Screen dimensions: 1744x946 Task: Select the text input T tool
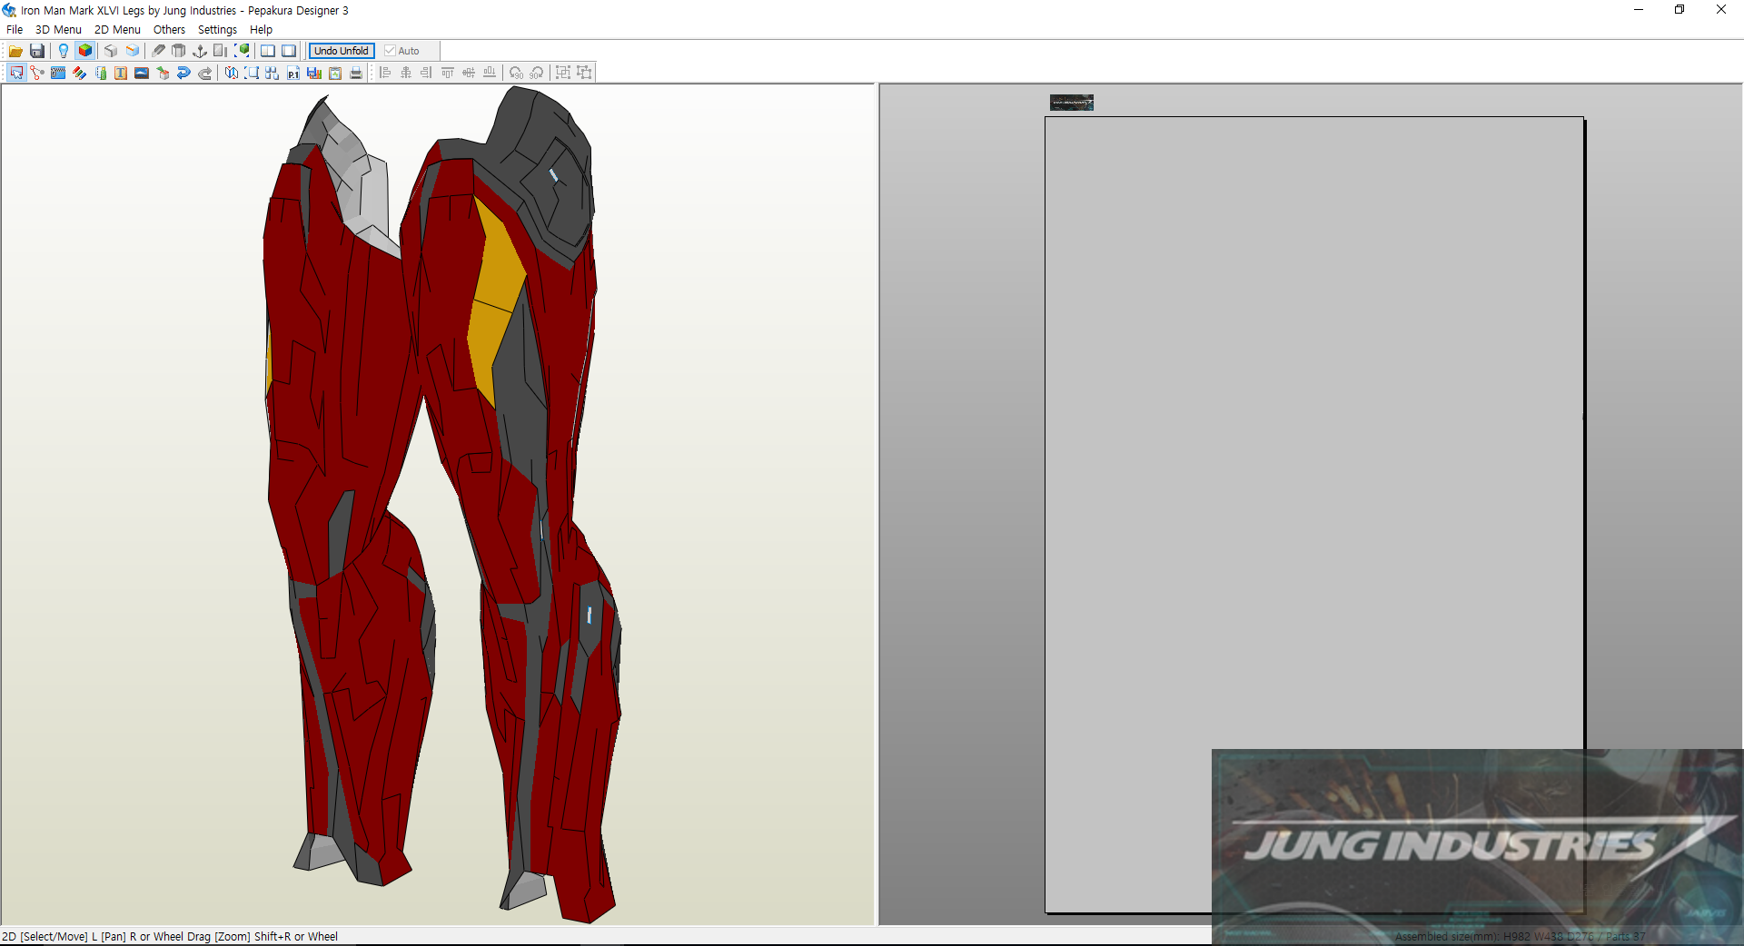(x=121, y=73)
